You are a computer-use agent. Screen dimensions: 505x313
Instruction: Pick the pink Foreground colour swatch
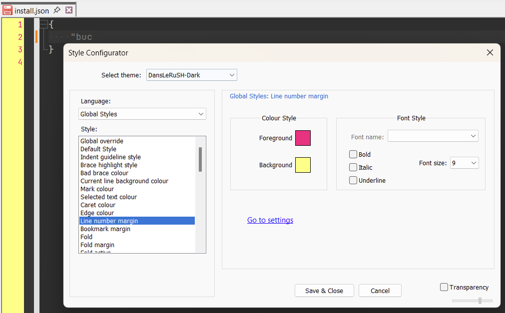(303, 138)
